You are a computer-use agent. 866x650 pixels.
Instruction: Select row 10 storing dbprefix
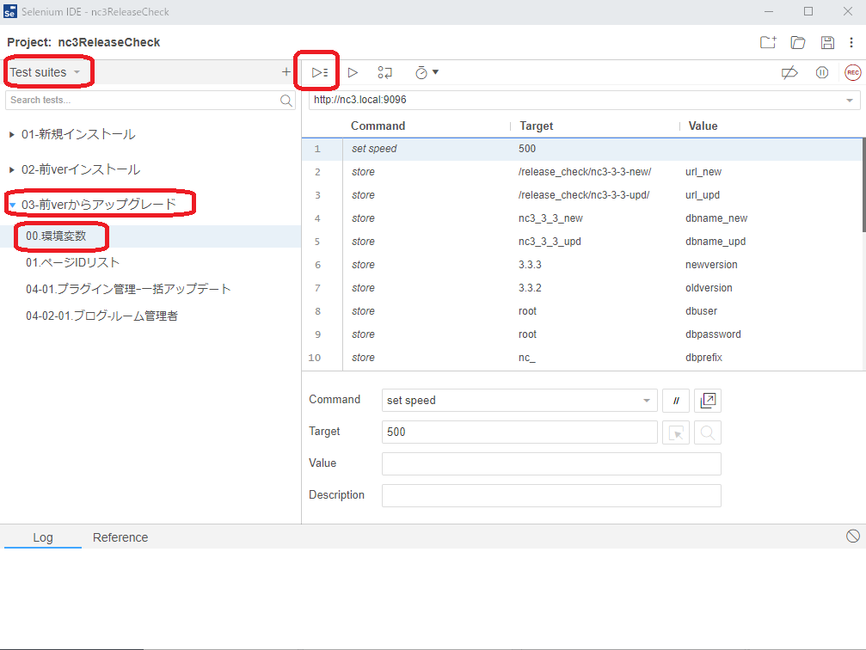coord(582,358)
